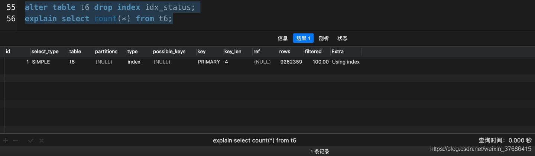Show the 状态 tab
Viewport: 535px width, 156px height.
point(342,38)
